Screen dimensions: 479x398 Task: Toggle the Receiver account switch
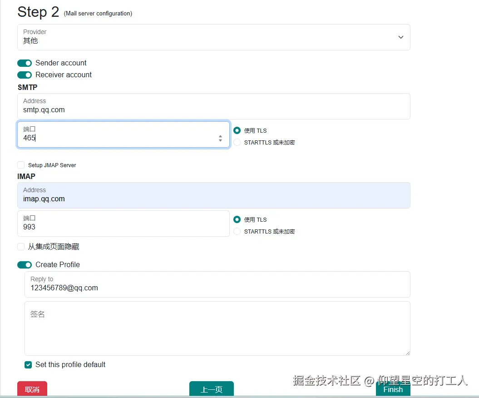[x=25, y=75]
